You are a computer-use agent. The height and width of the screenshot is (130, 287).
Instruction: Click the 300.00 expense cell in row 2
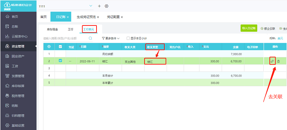[211, 61]
